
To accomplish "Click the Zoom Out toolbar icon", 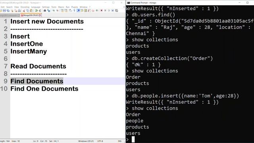I will coord(57,11).
